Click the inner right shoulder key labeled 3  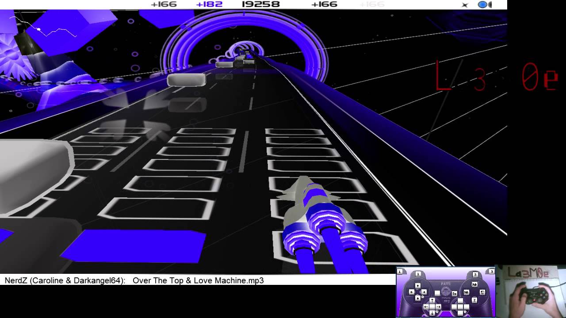(475, 275)
